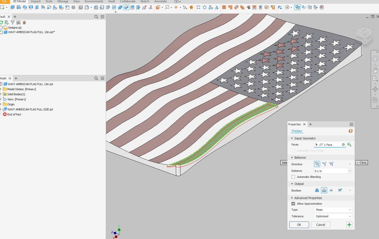The image size is (379, 239).
Task: Apply and create new thicken feature
Action: [349, 225]
